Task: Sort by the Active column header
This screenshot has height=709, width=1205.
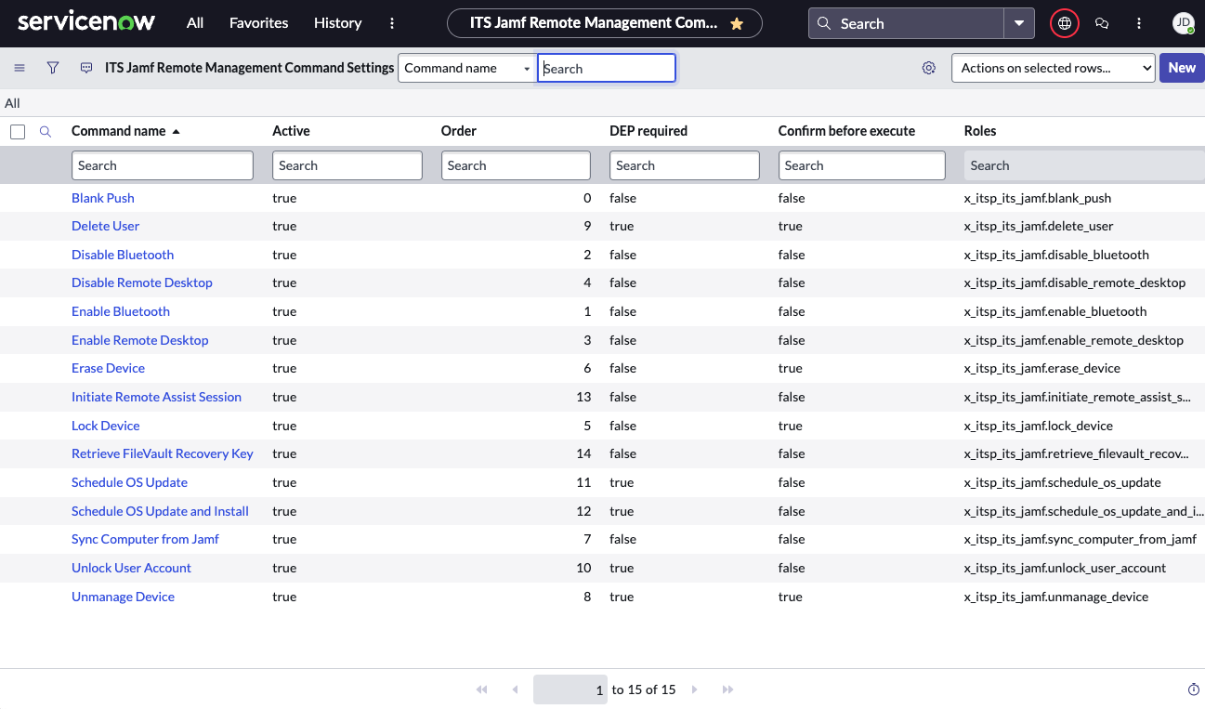Action: click(x=291, y=131)
